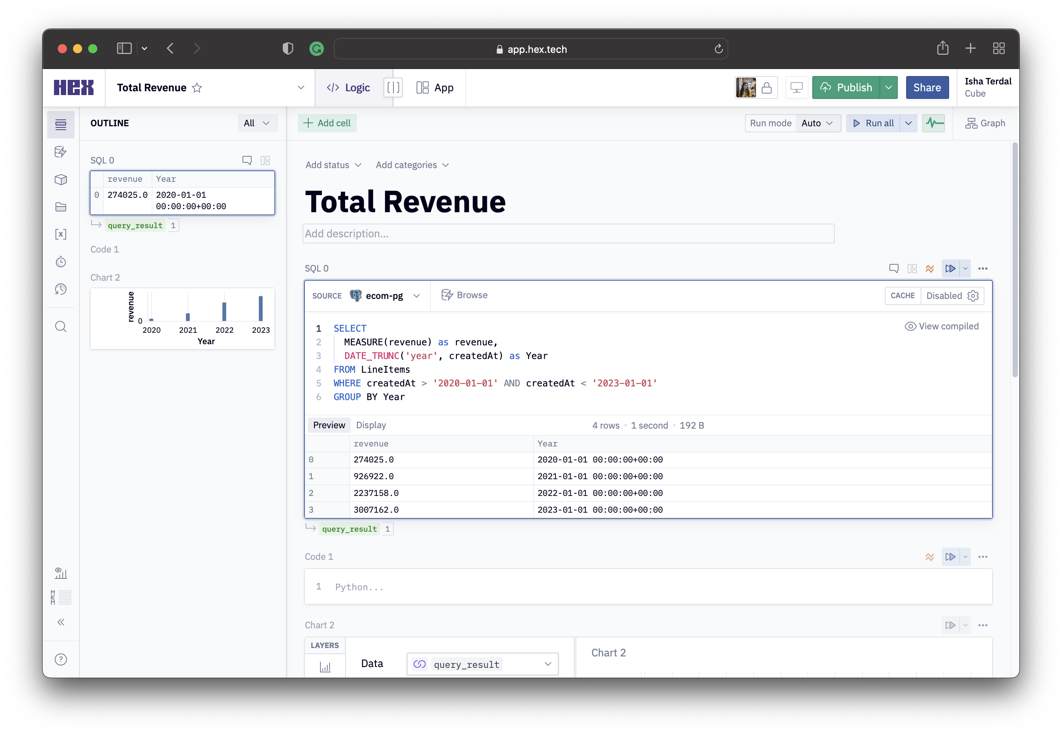Viewport: 1062px width, 734px height.
Task: Open the ecom-pg source dropdown
Action: click(x=385, y=296)
